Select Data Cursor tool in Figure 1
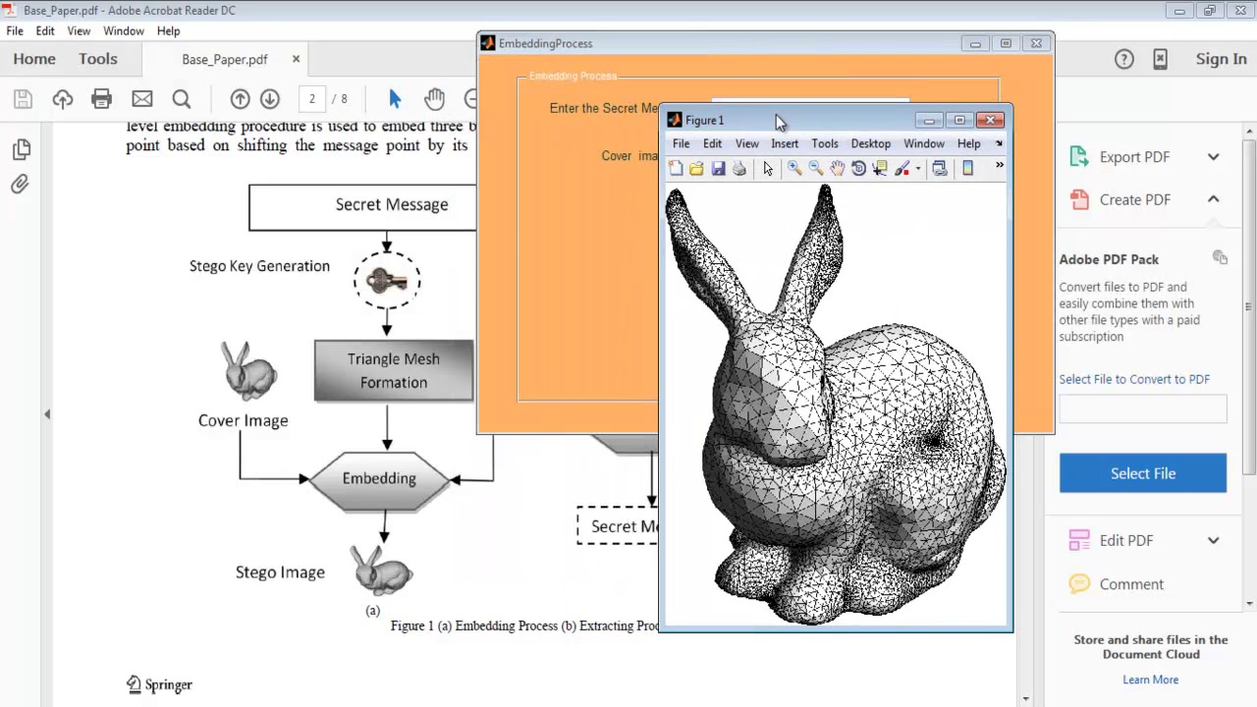Image resolution: width=1257 pixels, height=707 pixels. 880,169
